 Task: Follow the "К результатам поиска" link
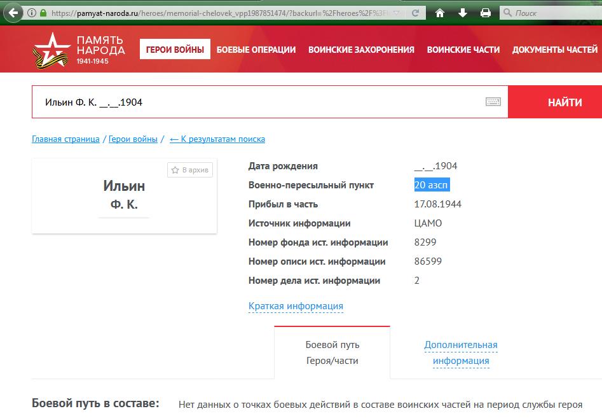click(217, 139)
